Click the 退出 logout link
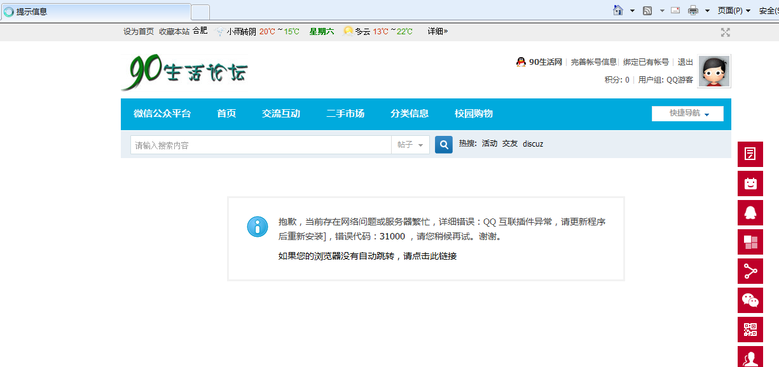 pyautogui.click(x=685, y=62)
